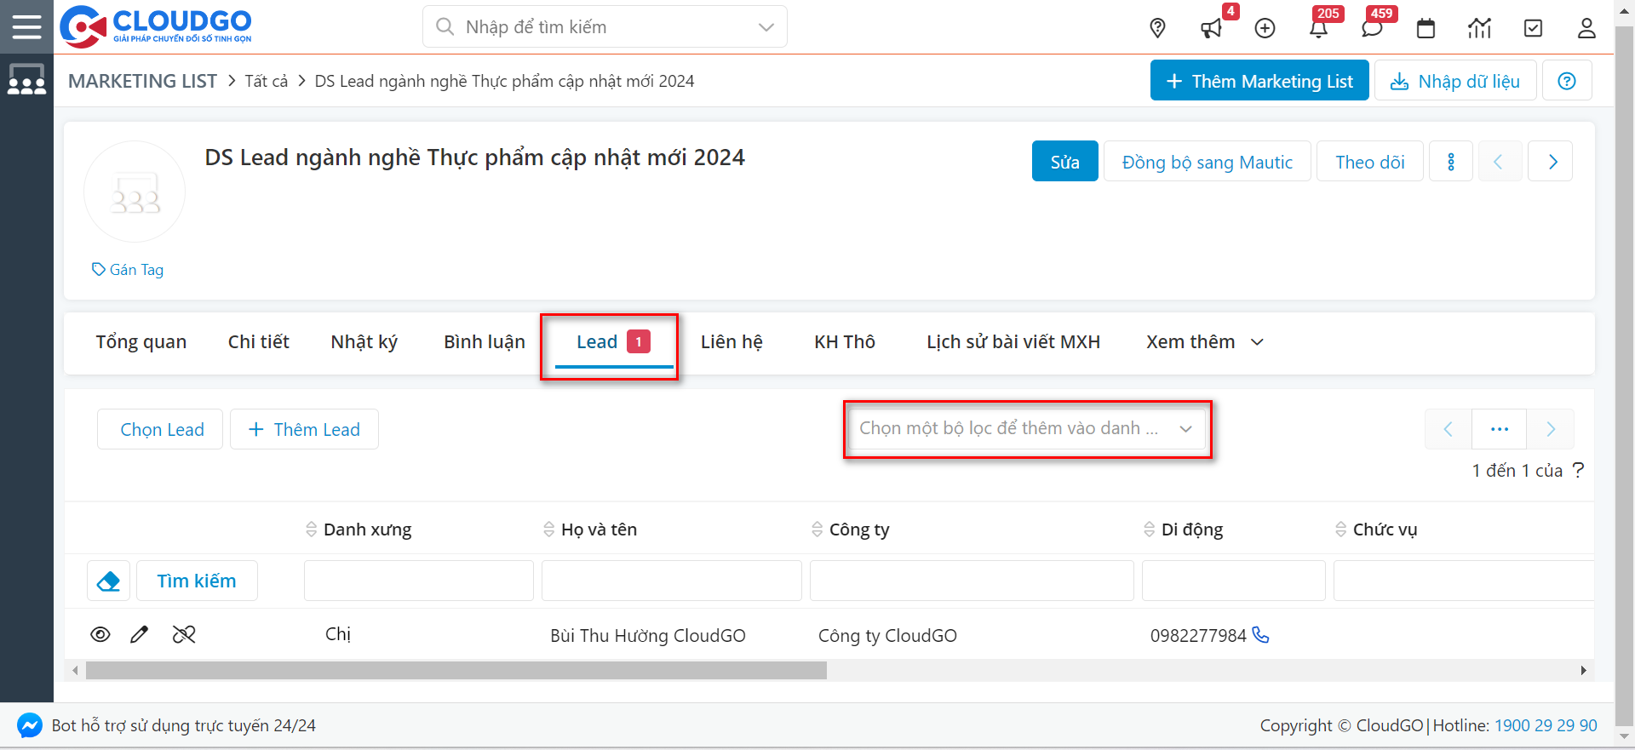Expand the Xem thêm tab menu

1204,342
